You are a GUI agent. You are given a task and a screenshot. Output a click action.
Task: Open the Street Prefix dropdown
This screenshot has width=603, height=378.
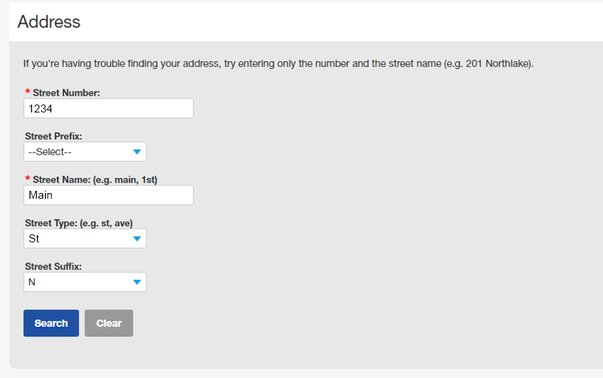click(x=85, y=152)
